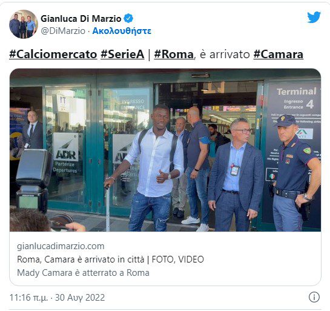Open the @DiMarzio handle link

tap(63, 31)
